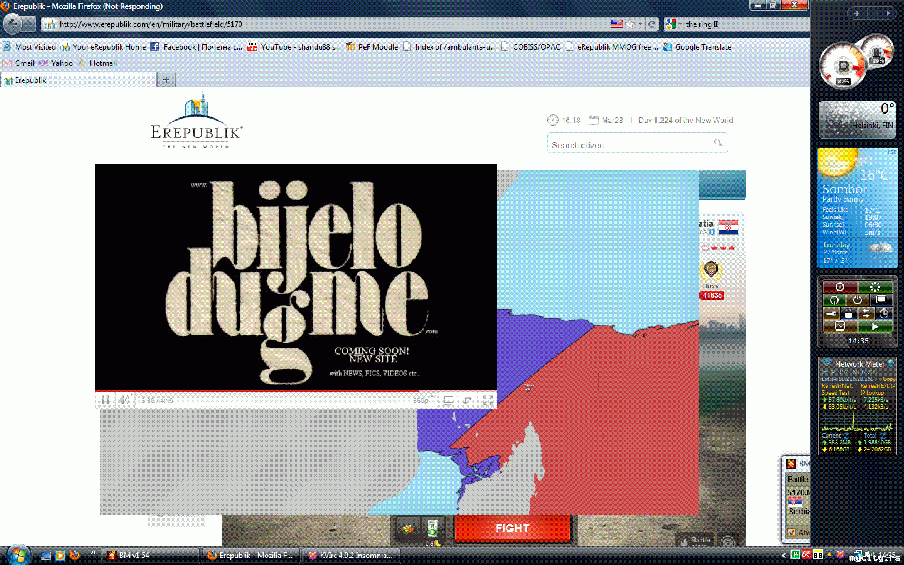The width and height of the screenshot is (904, 565).
Task: Open the YouTube shandu88 bookmark
Action: coord(294,46)
